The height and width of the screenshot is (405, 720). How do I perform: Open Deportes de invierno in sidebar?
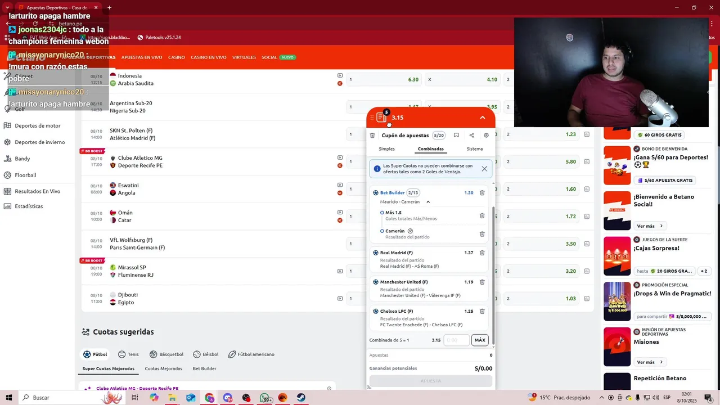(39, 142)
